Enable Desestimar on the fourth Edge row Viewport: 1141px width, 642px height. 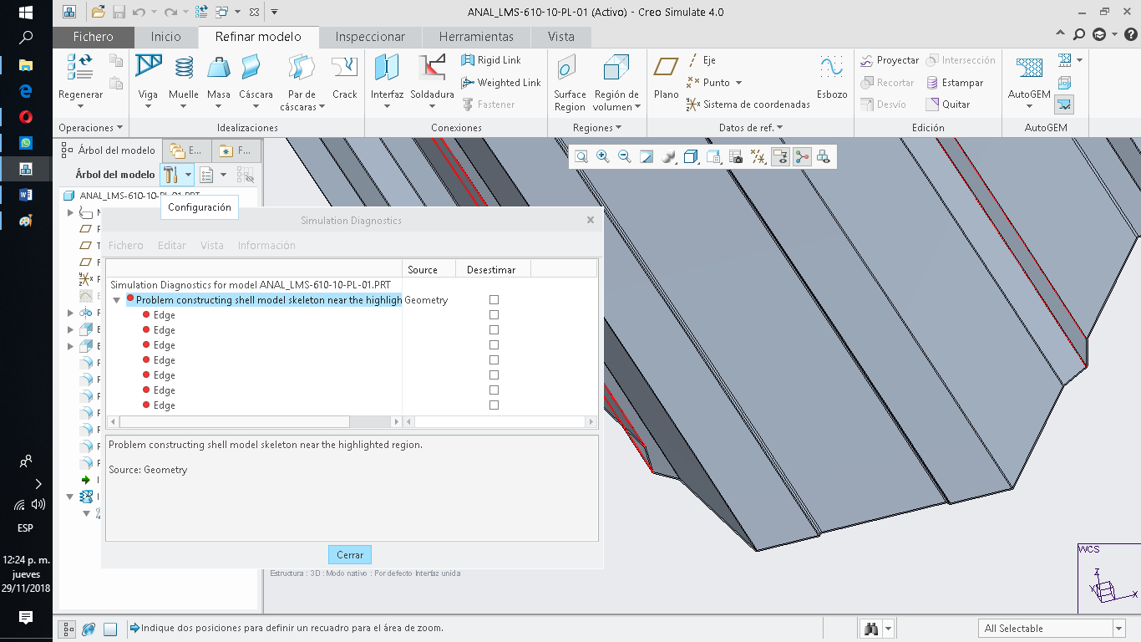[494, 359]
